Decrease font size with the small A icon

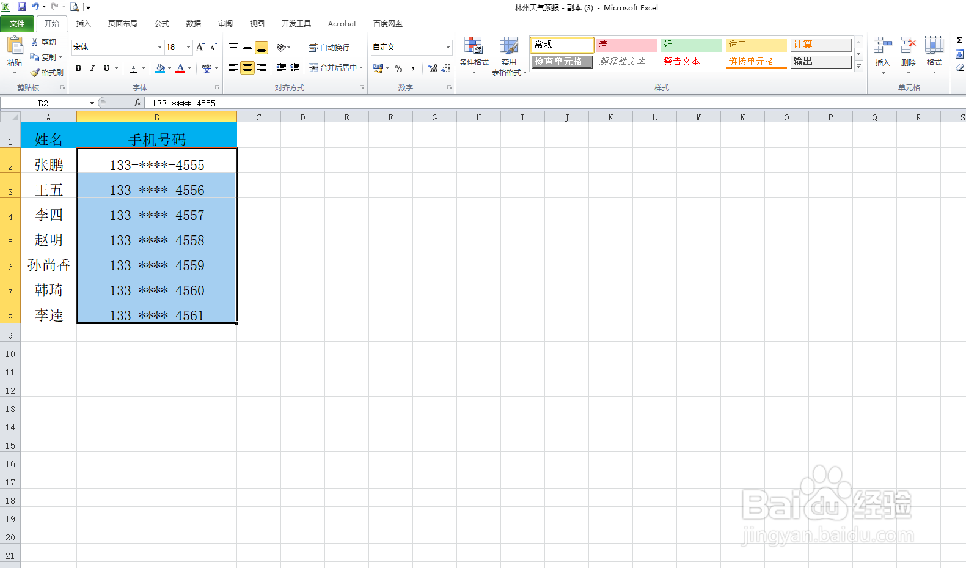[213, 47]
